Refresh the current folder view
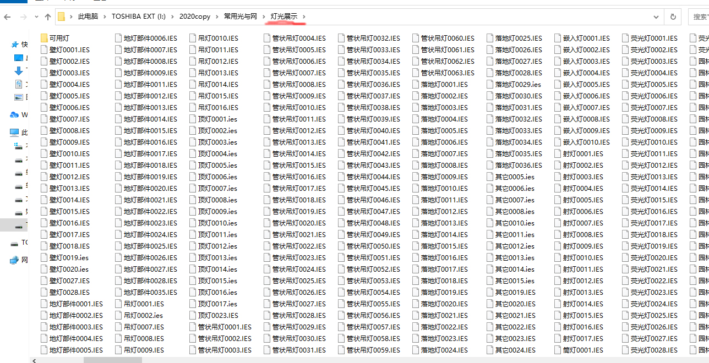 pyautogui.click(x=673, y=16)
